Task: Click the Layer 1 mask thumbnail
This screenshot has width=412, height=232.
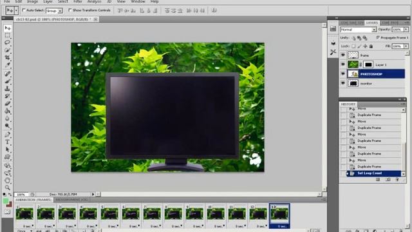Action: coord(368,64)
